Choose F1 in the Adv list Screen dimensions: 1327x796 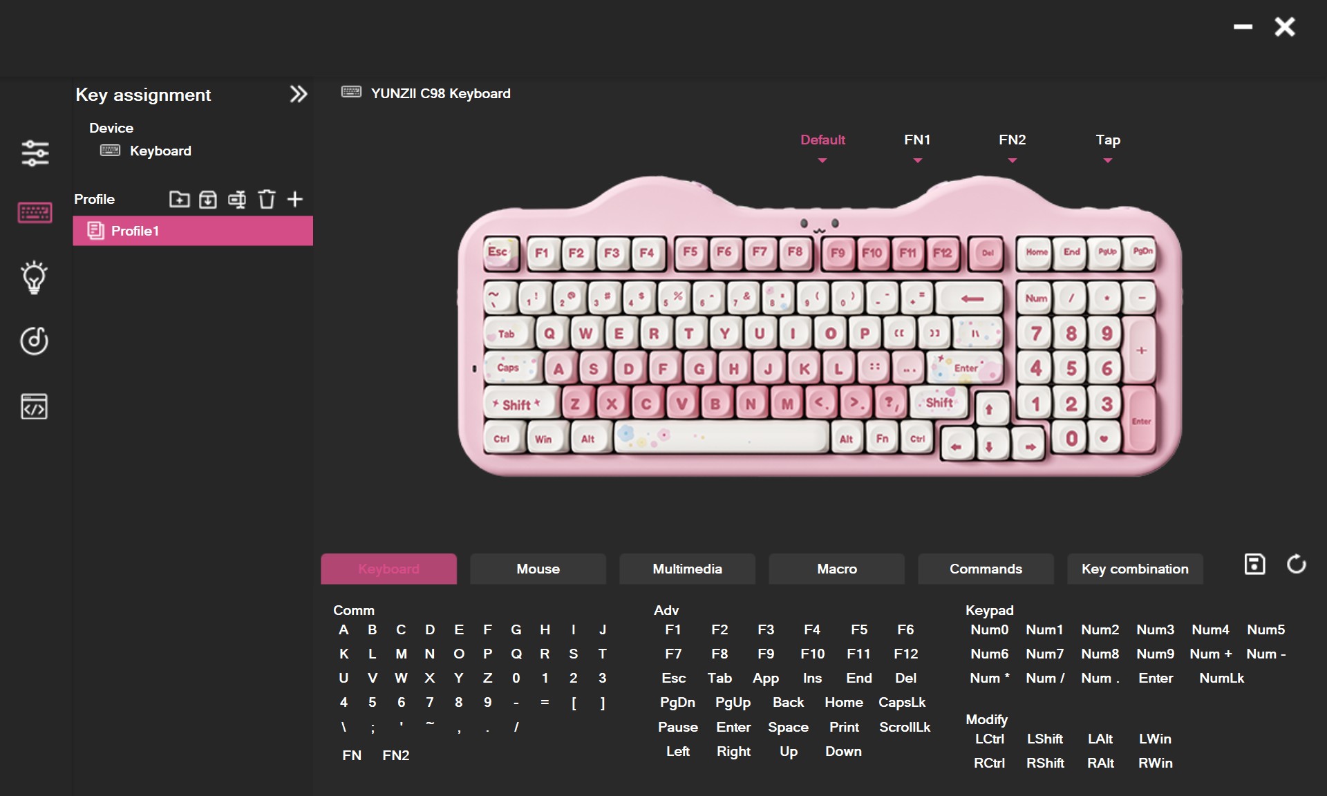[673, 629]
